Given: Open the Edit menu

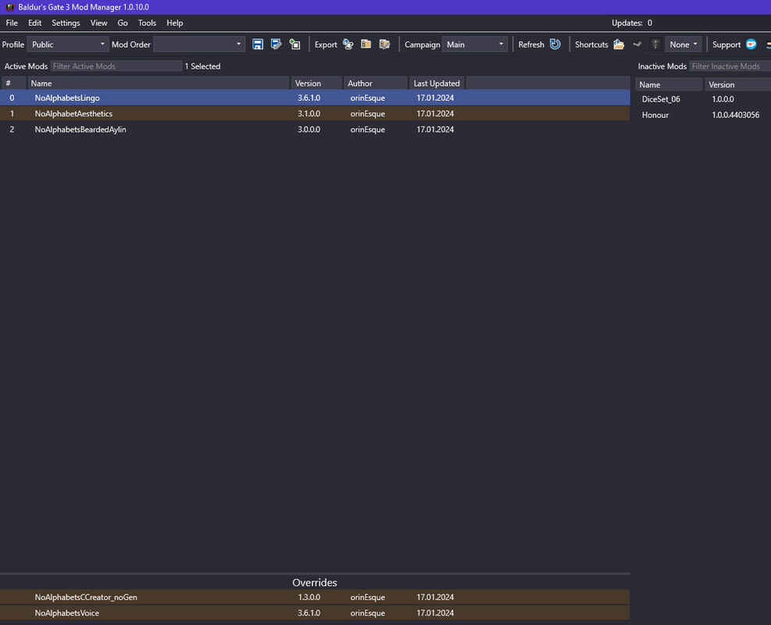Looking at the screenshot, I should 34,23.
